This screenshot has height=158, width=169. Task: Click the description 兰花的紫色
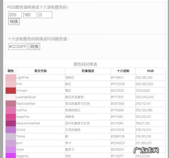pos(73,130)
